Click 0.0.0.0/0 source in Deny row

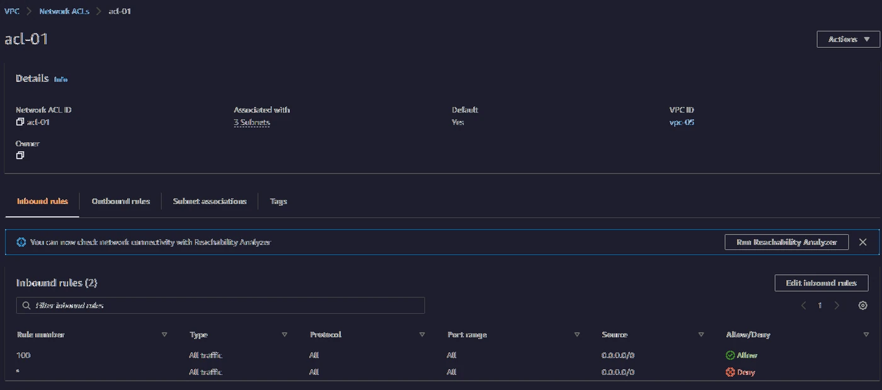618,372
